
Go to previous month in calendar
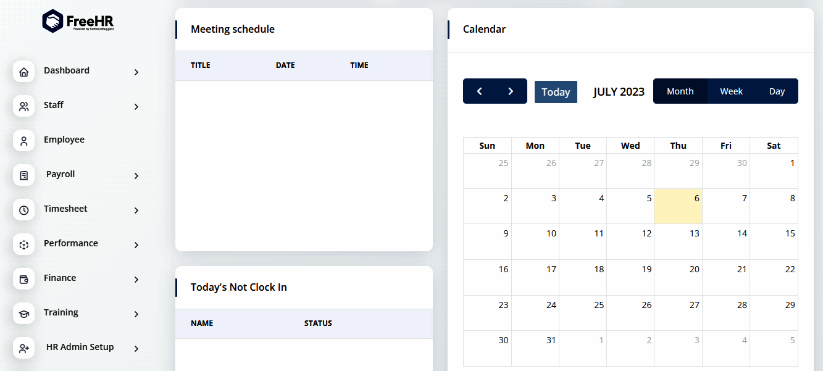click(x=479, y=91)
